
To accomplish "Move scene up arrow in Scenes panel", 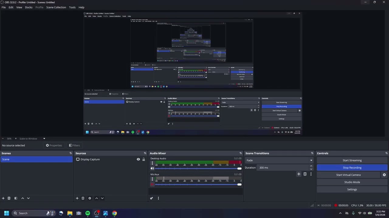I will pos(22,198).
